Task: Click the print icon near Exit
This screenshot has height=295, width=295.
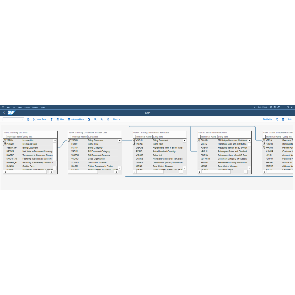Action: 283,119
